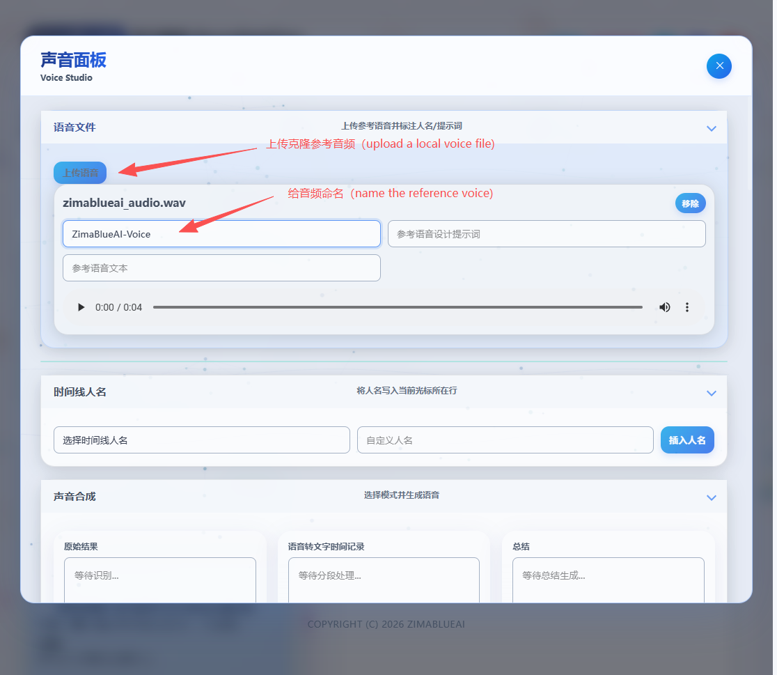Close the Voice Studio panel
Screen dimensions: 777x675
coord(719,66)
